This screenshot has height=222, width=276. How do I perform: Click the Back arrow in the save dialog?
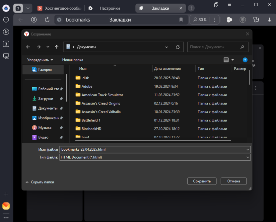pos(28,47)
